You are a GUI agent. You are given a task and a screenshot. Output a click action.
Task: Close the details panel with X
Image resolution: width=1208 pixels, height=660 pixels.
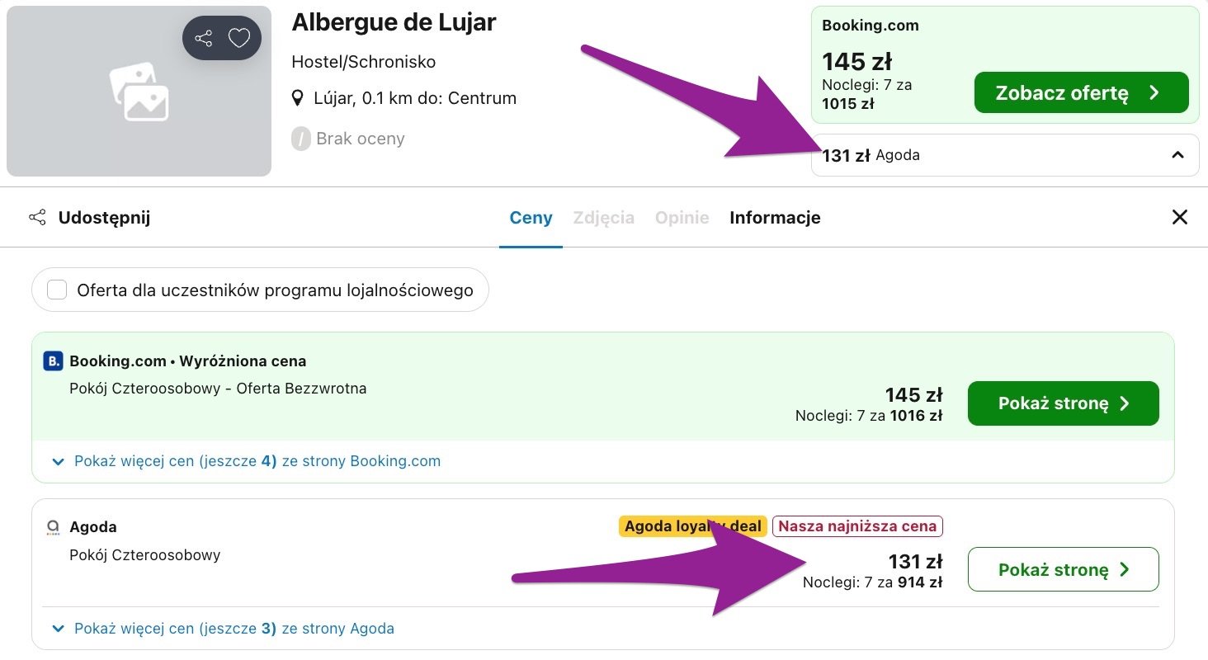tap(1180, 217)
